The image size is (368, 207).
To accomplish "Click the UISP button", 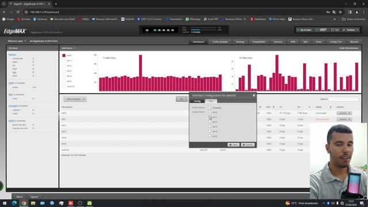I will (x=321, y=30).
